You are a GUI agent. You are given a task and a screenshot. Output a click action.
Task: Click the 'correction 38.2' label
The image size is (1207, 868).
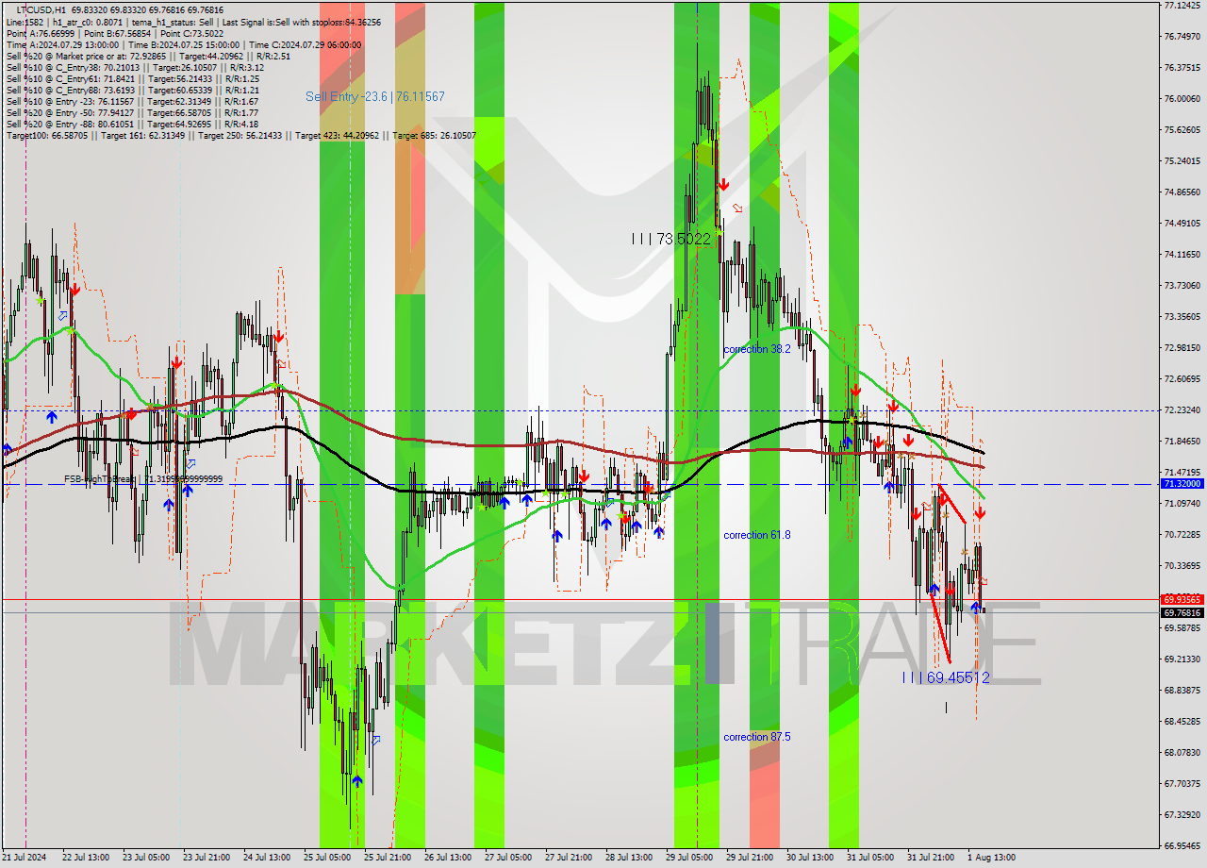[757, 349]
